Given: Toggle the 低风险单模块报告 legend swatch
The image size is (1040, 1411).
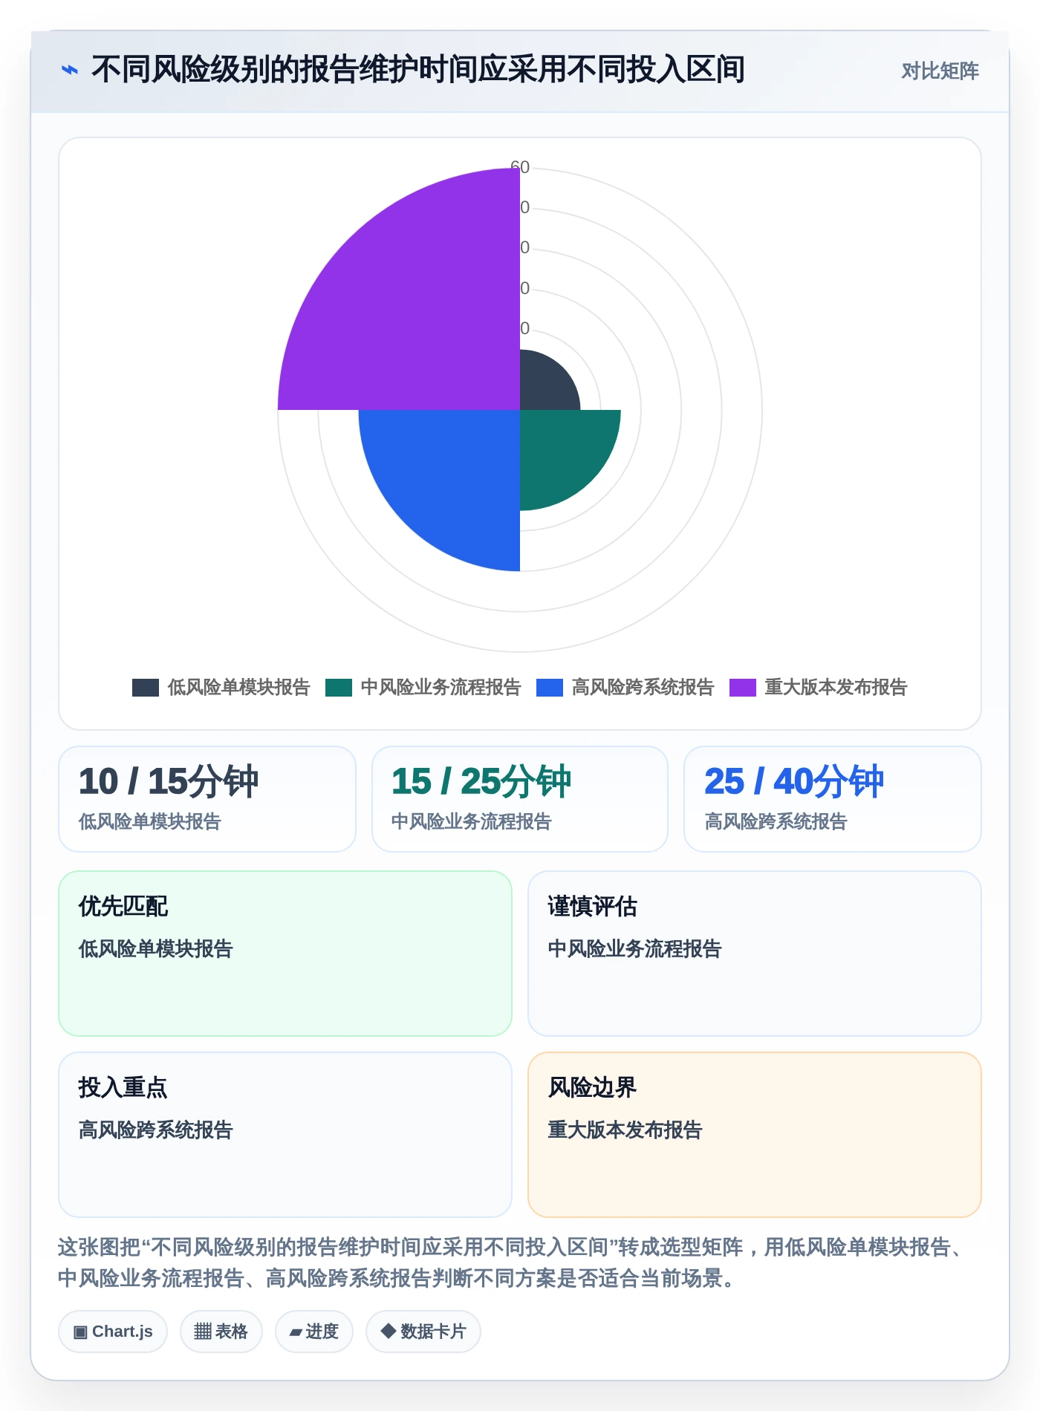Looking at the screenshot, I should tap(146, 688).
